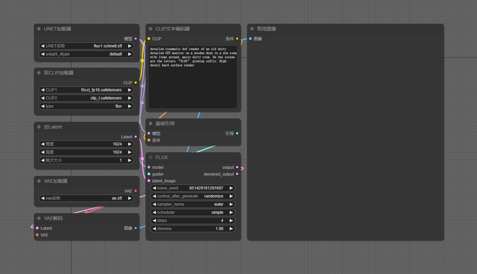Image resolution: width=477 pixels, height=274 pixels.
Task: Select next UNET名称 model with right arrow
Action: 130,46
